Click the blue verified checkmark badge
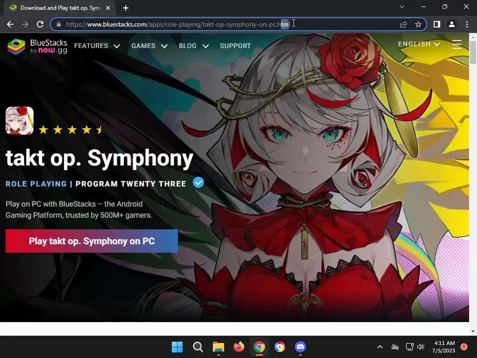 pyautogui.click(x=198, y=183)
